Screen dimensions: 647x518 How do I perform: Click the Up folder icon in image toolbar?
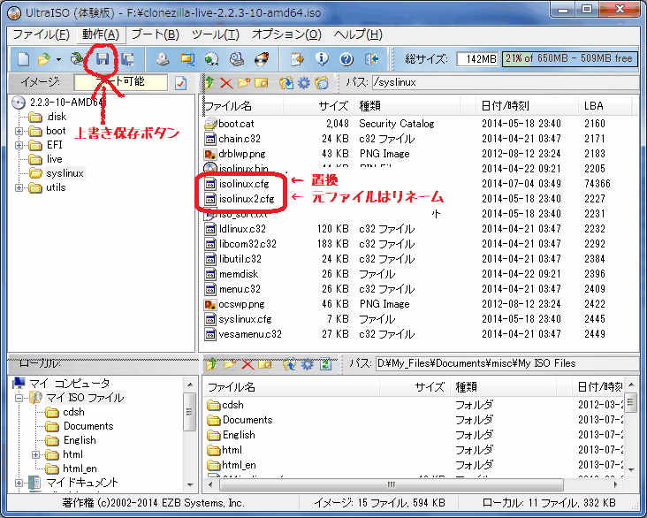209,83
